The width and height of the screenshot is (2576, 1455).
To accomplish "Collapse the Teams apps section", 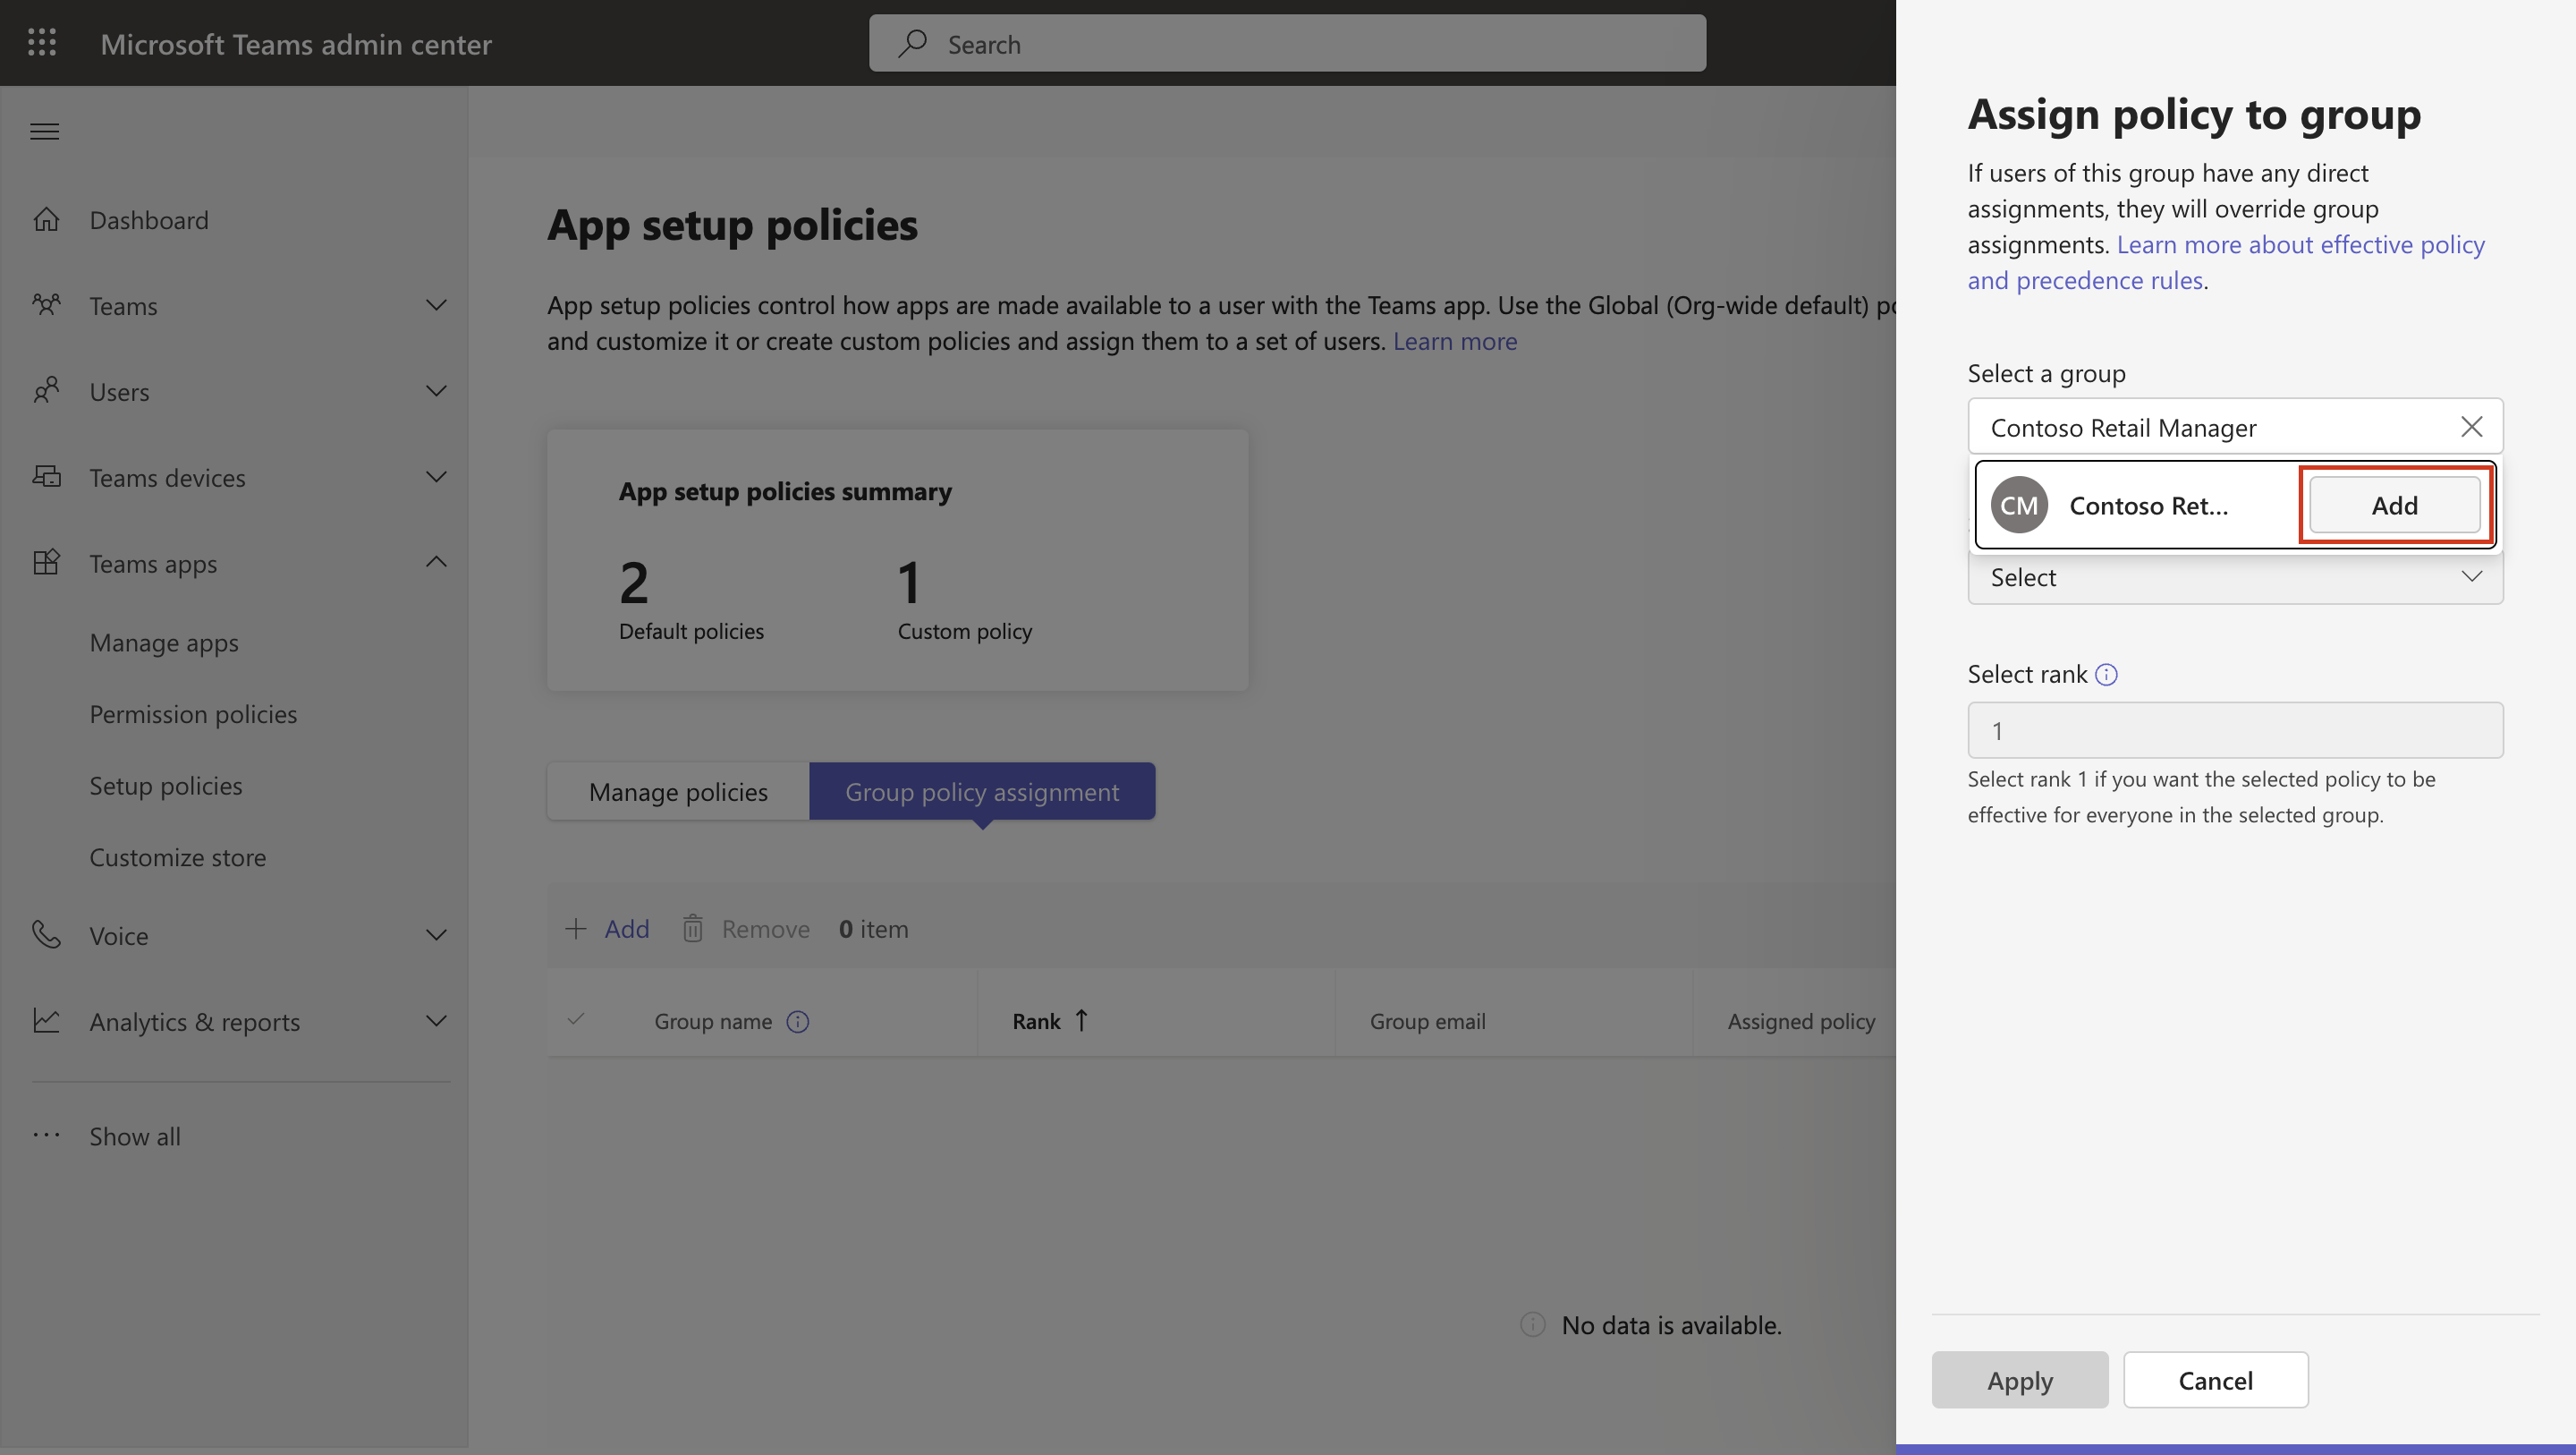I will pos(436,562).
